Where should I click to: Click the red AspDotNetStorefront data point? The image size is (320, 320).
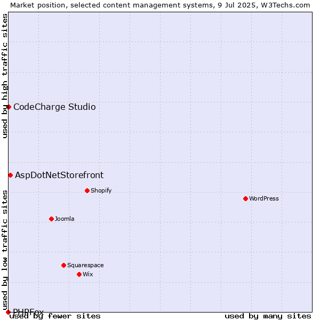11,175
